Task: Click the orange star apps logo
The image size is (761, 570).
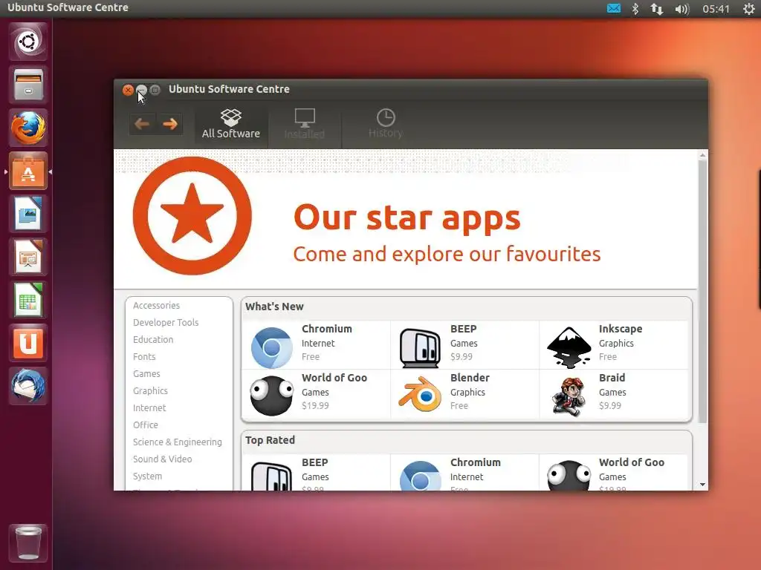Action: pos(192,216)
